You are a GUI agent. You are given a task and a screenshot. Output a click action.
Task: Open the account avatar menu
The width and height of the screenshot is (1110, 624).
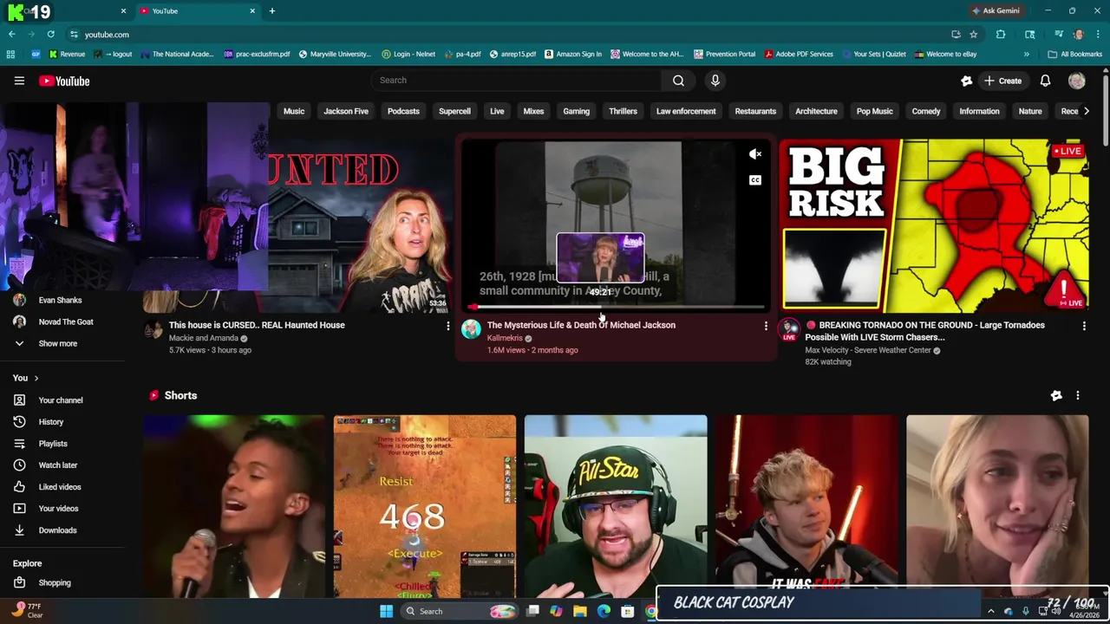[1076, 81]
